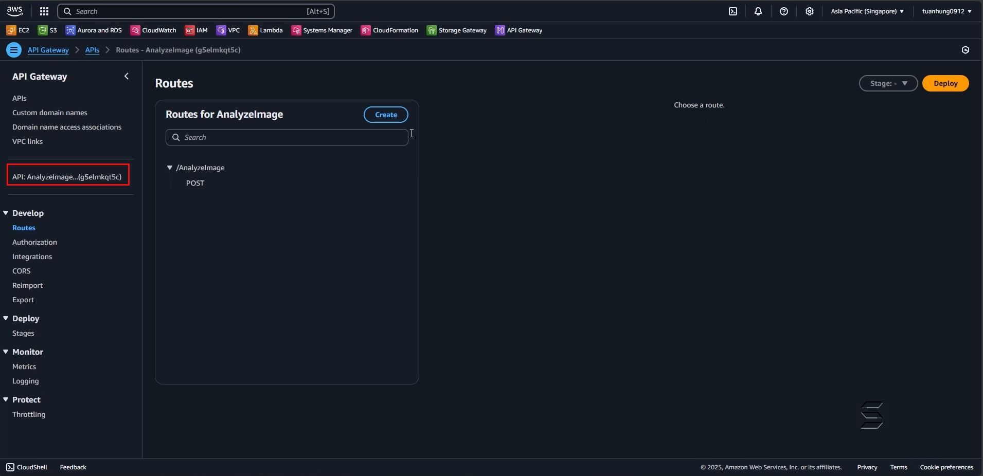Click Create route button
Screen dimensions: 983x476
coord(386,115)
